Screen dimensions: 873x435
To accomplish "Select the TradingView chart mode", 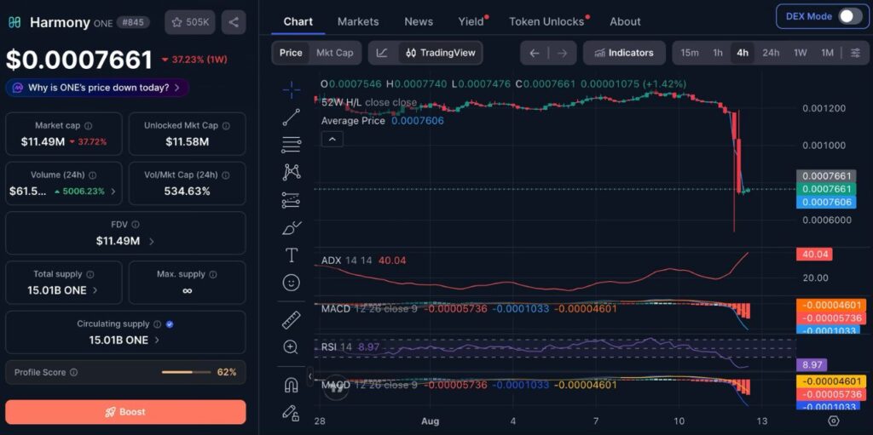I will coord(441,53).
